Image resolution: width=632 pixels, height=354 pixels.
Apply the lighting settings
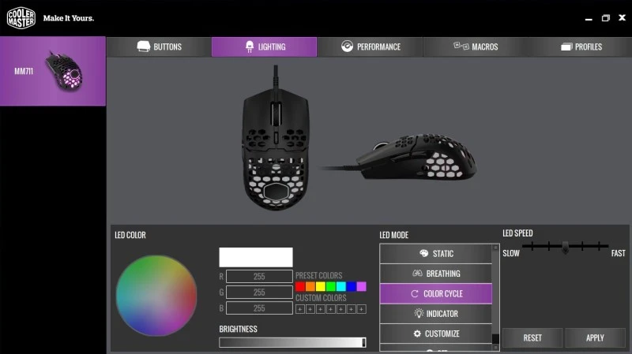(595, 338)
